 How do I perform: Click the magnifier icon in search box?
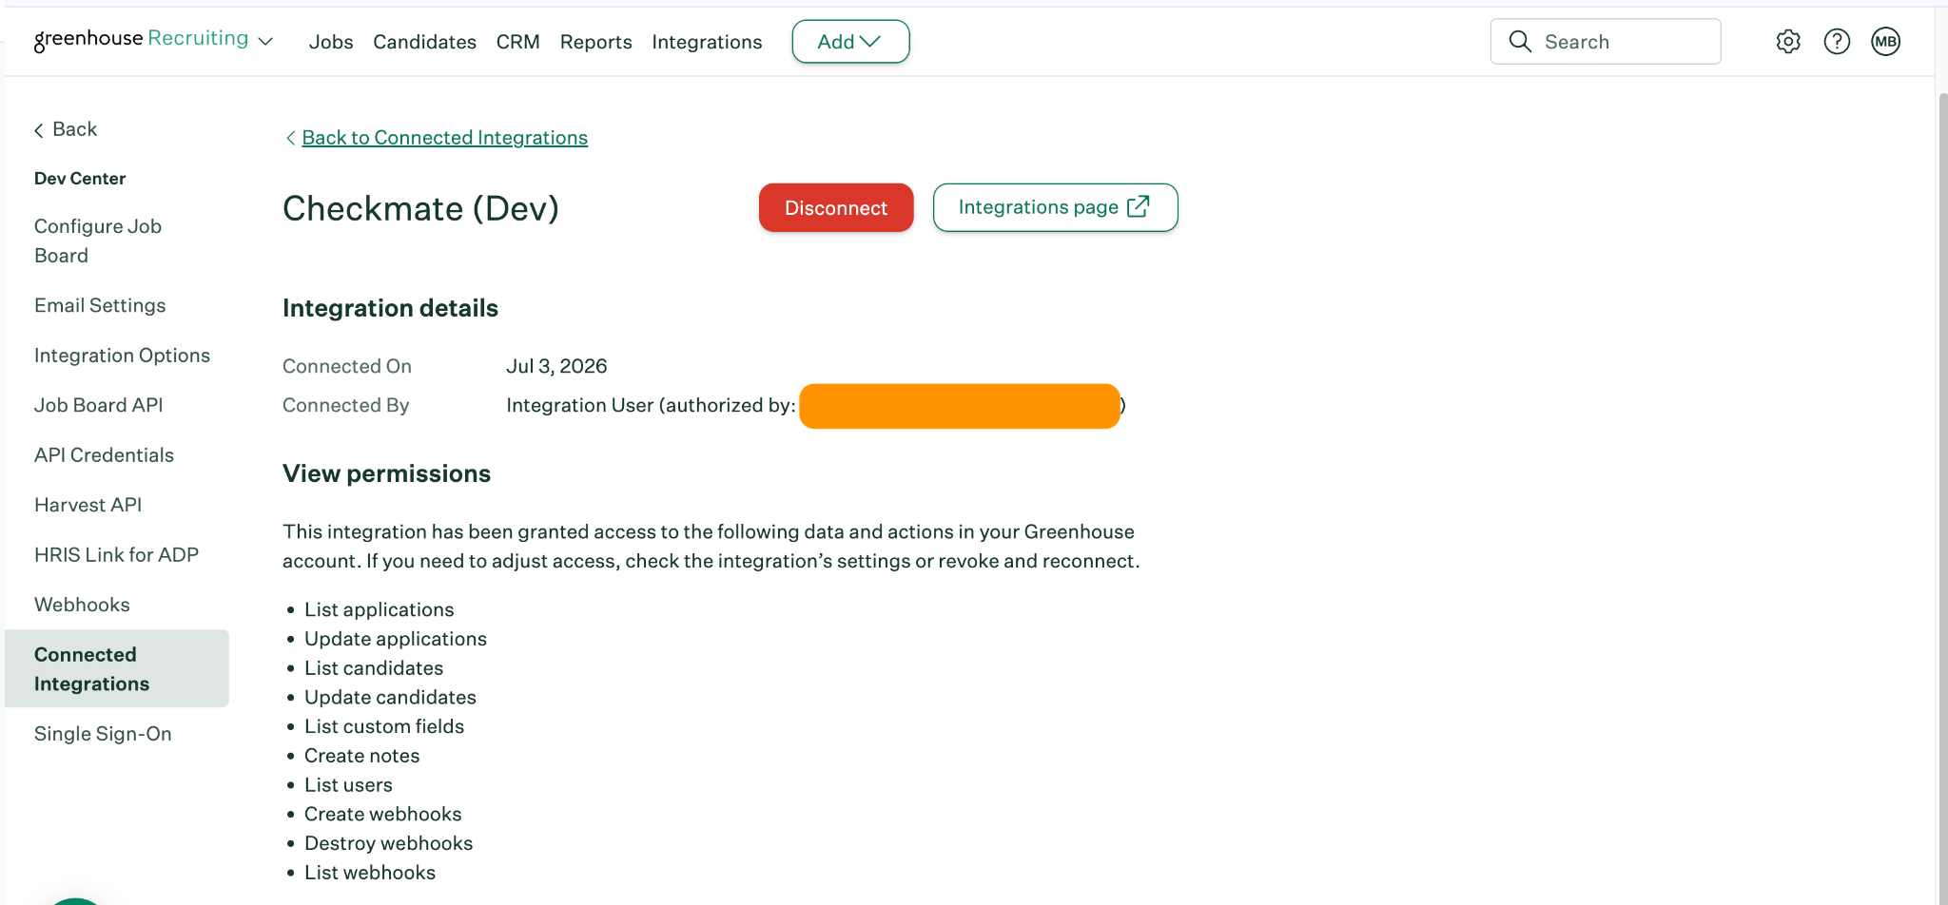coord(1520,42)
